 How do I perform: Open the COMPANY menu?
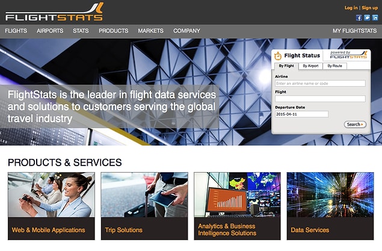pos(186,31)
